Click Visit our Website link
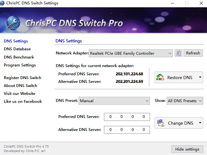The image size is (207, 155). pos(20,94)
